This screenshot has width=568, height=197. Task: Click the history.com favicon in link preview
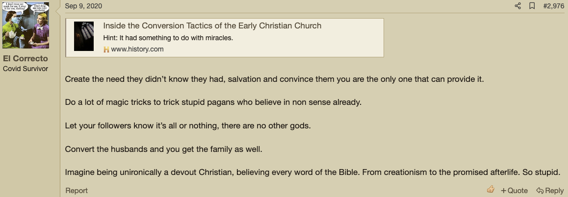106,49
